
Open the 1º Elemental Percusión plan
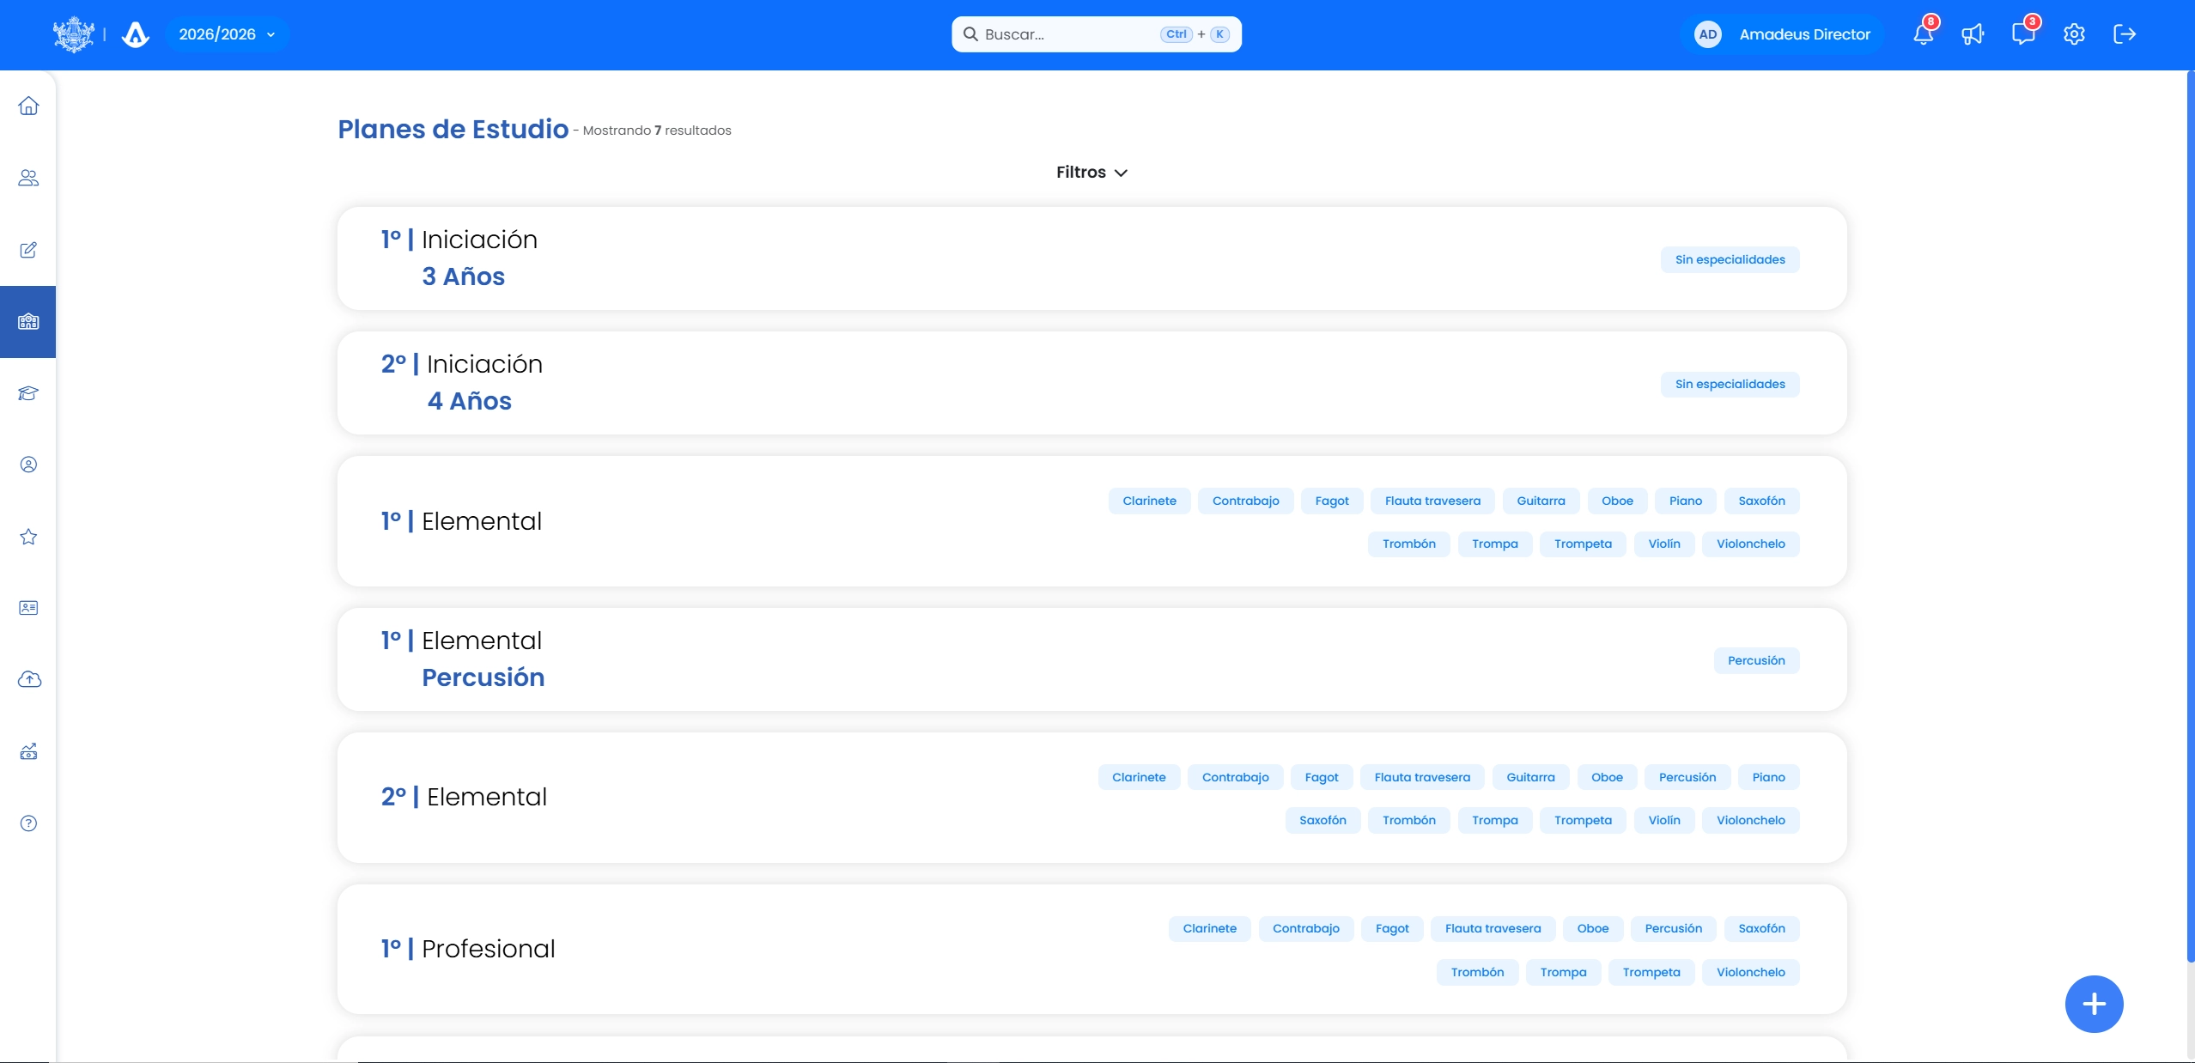click(1091, 659)
